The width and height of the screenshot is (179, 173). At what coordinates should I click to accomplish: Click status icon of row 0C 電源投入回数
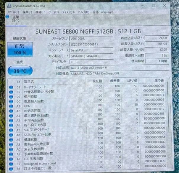coord(11,101)
